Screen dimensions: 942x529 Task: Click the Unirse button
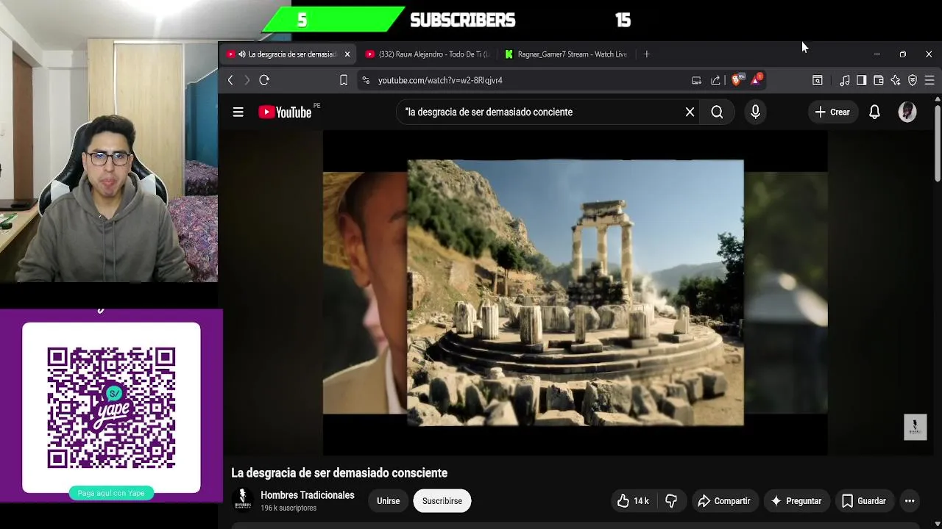[389, 501]
